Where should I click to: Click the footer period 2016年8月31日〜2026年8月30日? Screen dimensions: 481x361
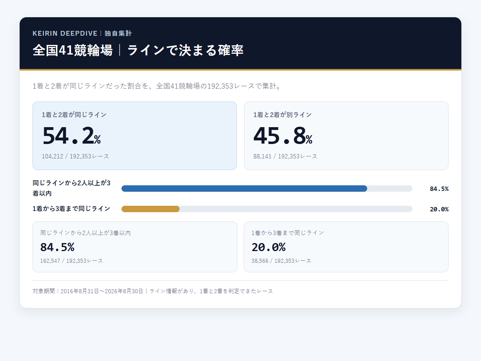pyautogui.click(x=102, y=291)
